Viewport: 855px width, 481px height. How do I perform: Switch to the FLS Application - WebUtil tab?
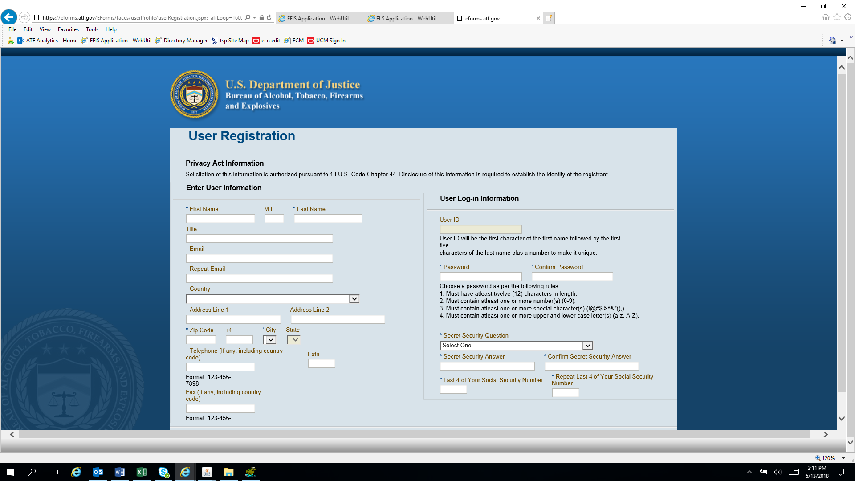point(406,18)
